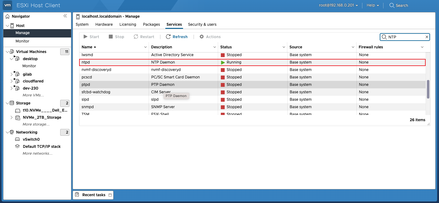Maximize the Recent tasks panel

tap(110, 195)
